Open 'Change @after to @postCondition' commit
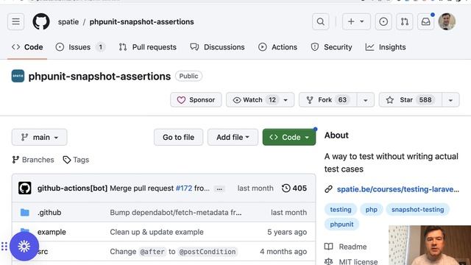 173,252
